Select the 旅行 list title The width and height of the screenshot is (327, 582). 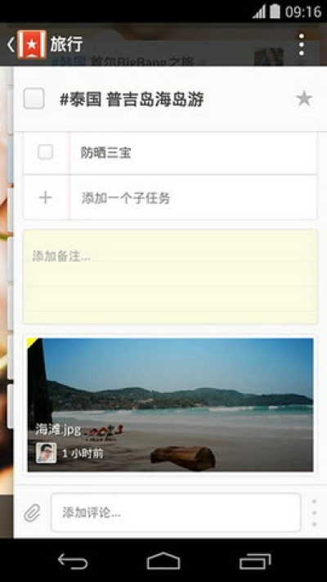(x=67, y=44)
